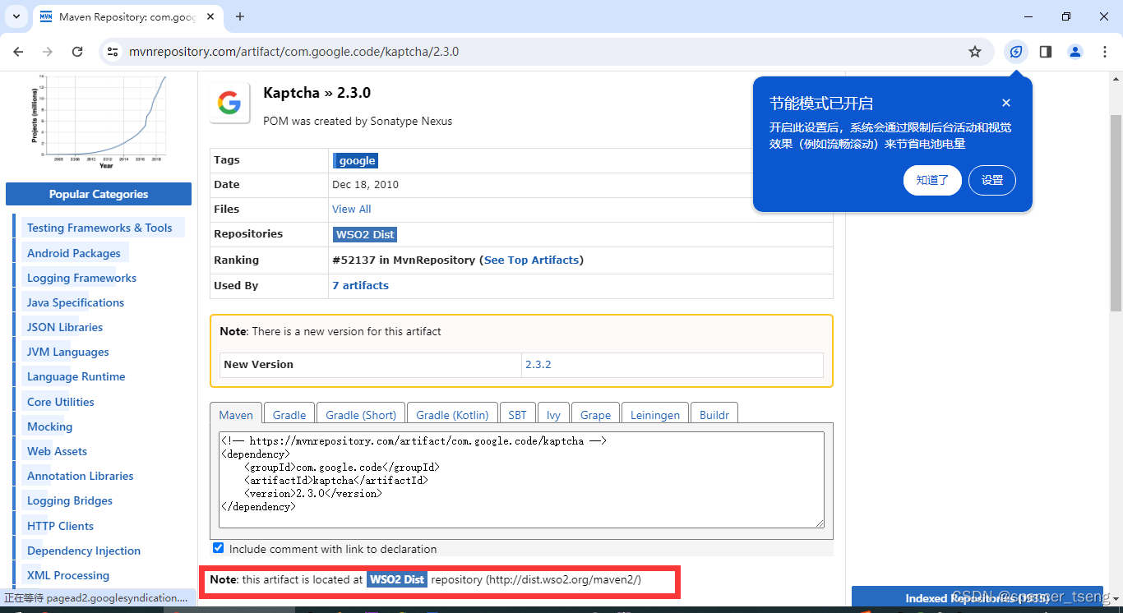Viewport: 1123px width, 613px height.
Task: Click the 知道了 button
Action: click(x=932, y=180)
